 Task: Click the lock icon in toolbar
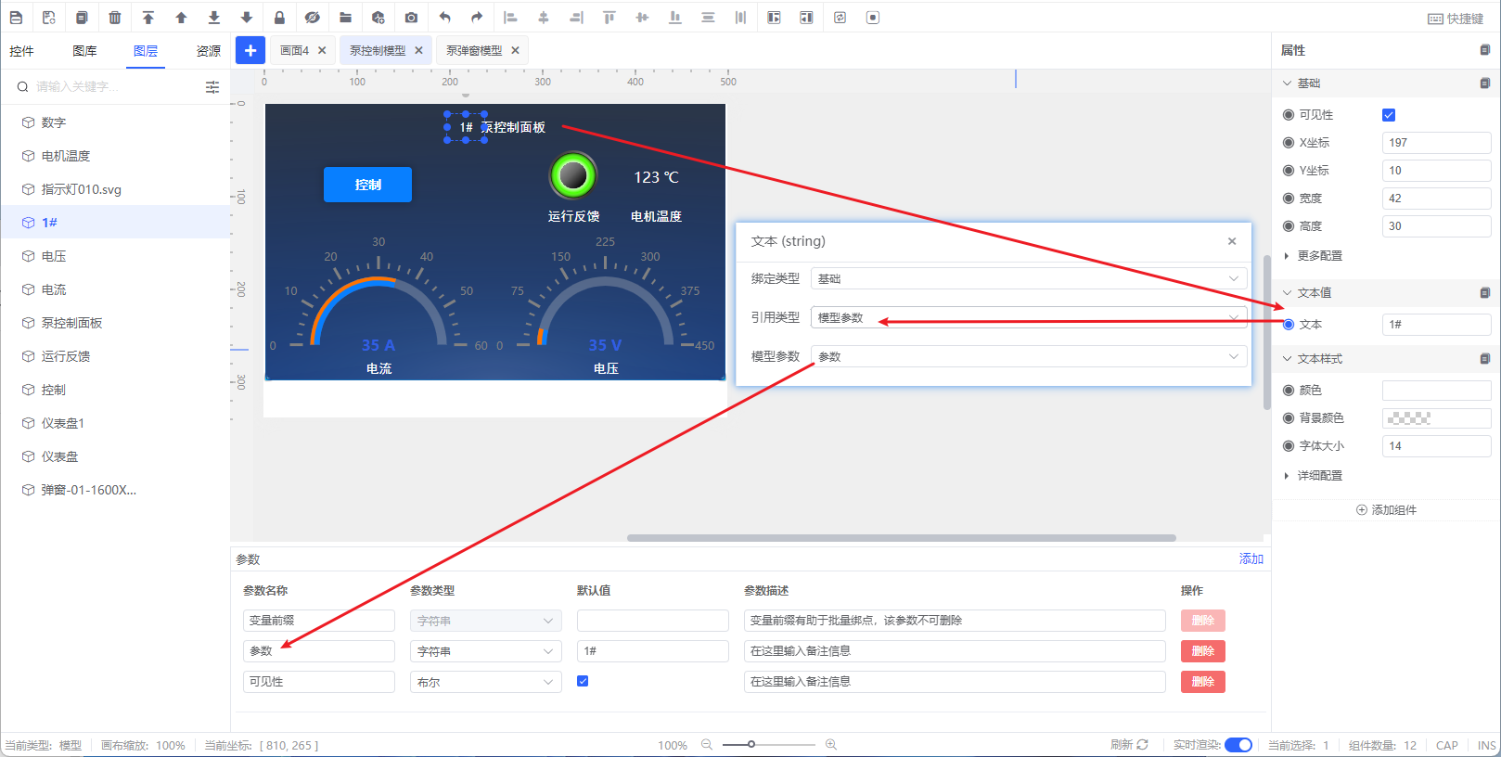(x=279, y=18)
